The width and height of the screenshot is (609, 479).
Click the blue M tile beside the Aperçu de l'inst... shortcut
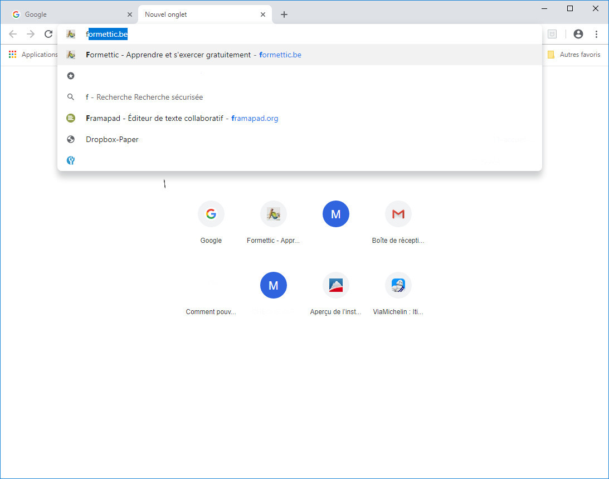pos(274,285)
